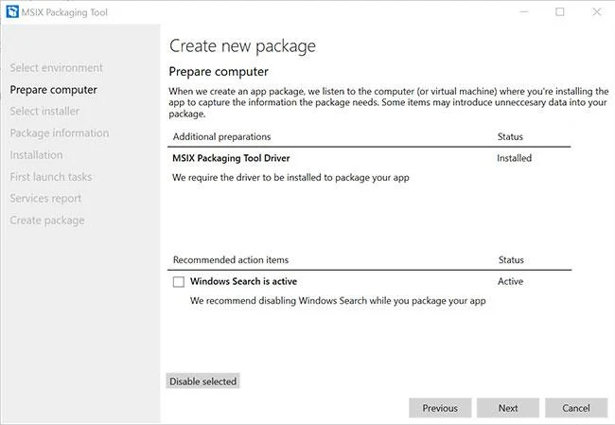
Task: Click the Status header above Active
Action: click(x=511, y=259)
